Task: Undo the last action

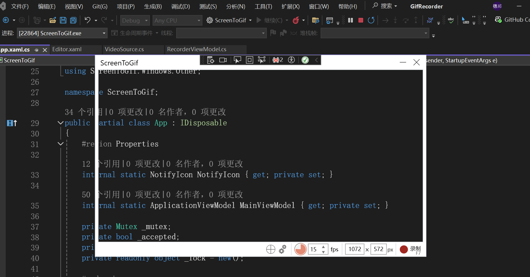Action: click(x=88, y=20)
